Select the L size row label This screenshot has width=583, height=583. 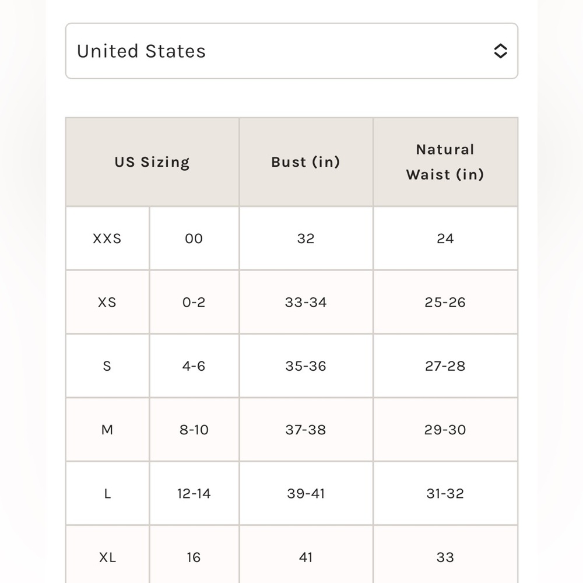[x=107, y=494]
